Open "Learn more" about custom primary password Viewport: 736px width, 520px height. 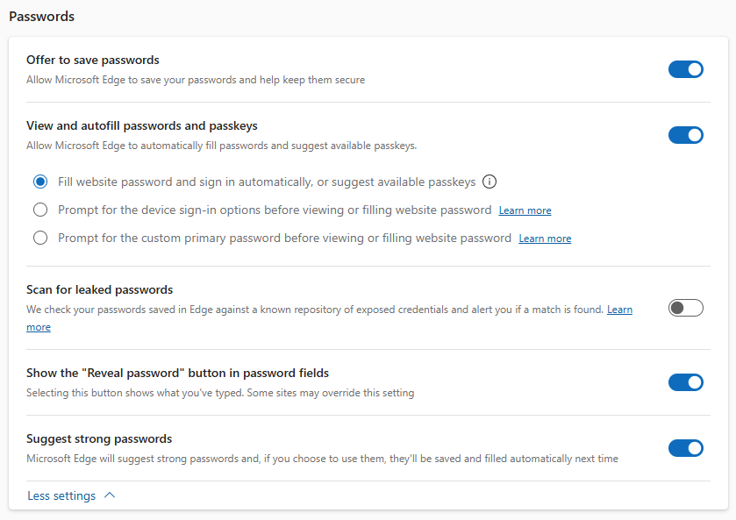[x=544, y=238]
